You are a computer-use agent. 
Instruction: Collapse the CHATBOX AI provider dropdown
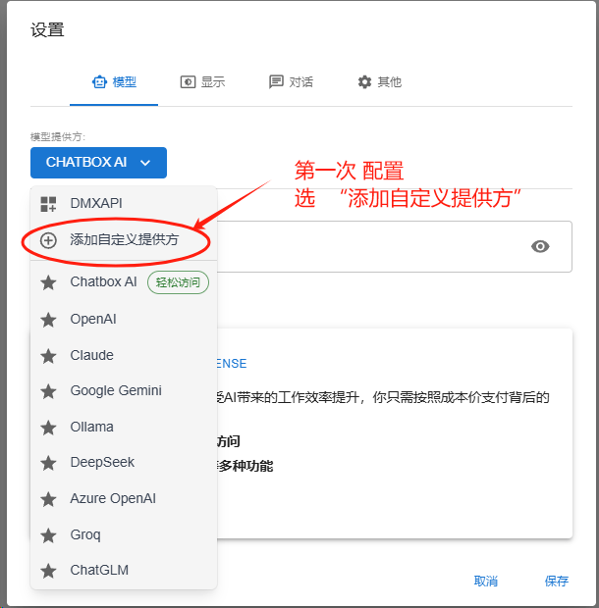(x=98, y=163)
